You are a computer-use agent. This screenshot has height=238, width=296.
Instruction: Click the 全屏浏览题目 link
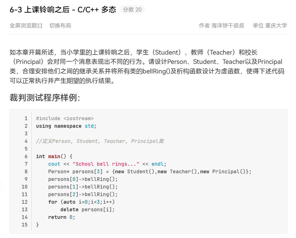click(26, 26)
